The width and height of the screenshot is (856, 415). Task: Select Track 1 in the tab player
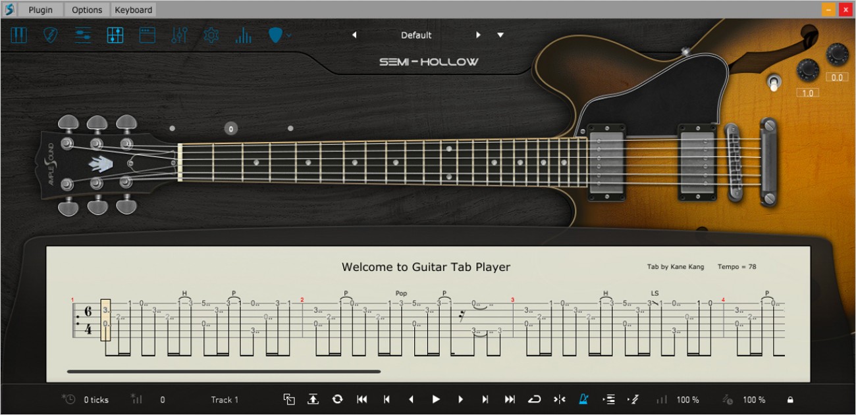point(225,400)
